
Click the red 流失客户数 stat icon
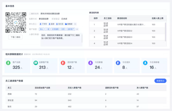[x=63, y=63]
